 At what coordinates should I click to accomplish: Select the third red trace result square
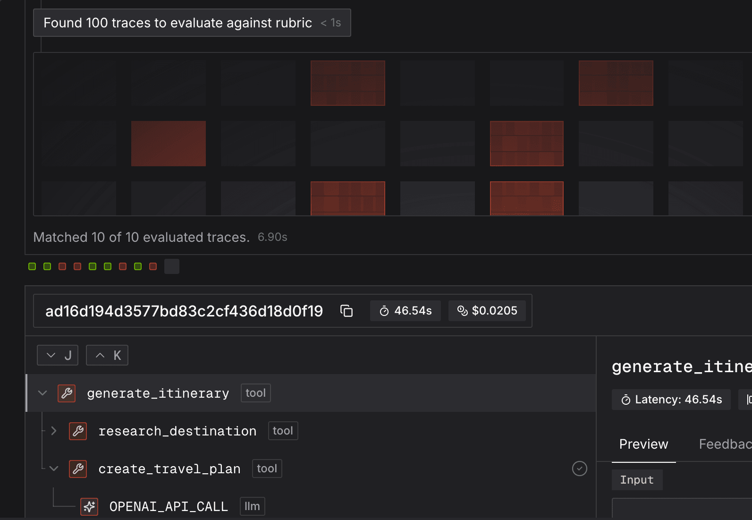[x=123, y=266]
